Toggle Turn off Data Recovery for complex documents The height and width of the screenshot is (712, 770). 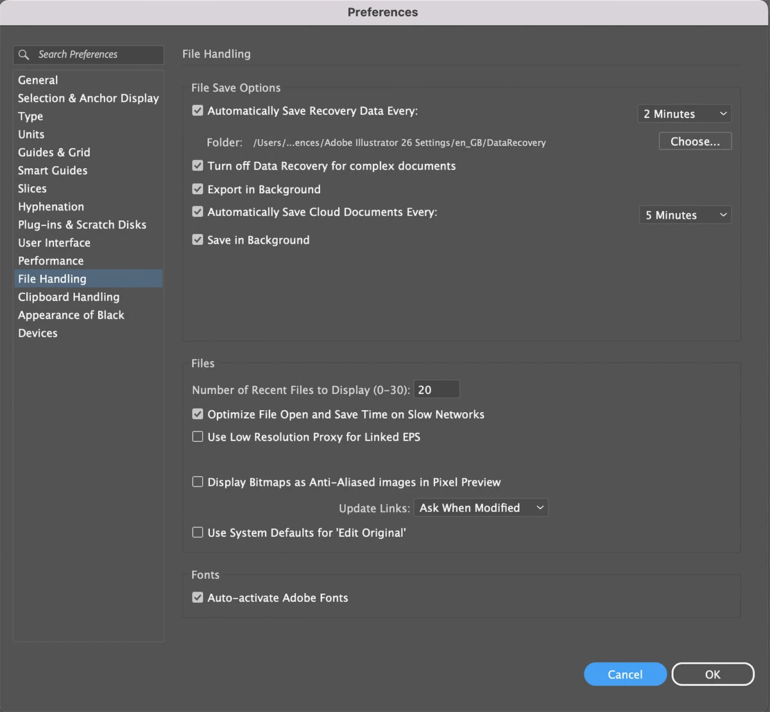pyautogui.click(x=198, y=166)
